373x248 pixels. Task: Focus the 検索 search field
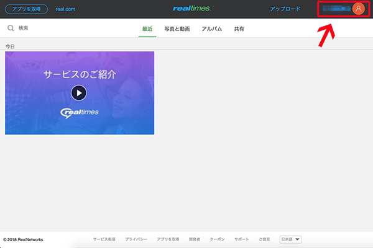point(24,28)
